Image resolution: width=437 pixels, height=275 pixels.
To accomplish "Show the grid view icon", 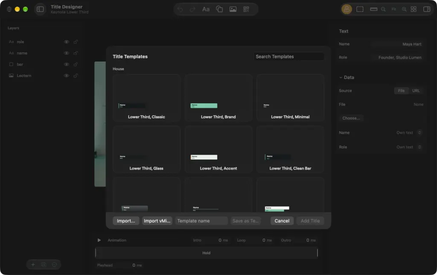I will pos(414,9).
